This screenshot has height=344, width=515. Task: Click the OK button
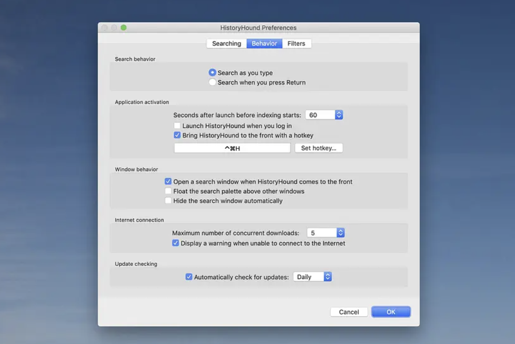tap(391, 311)
